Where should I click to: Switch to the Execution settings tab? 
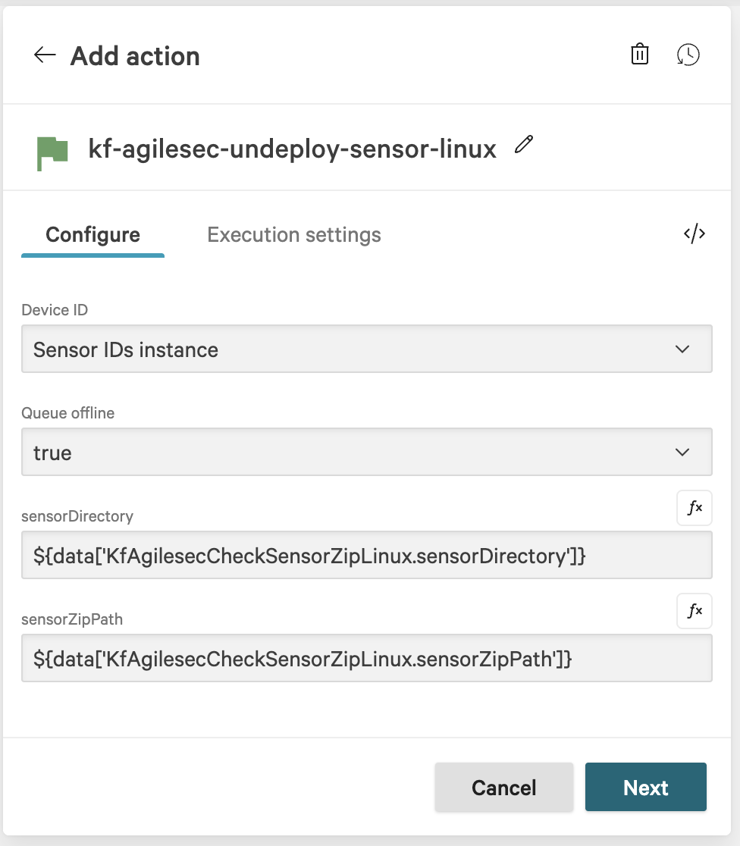pyautogui.click(x=293, y=235)
